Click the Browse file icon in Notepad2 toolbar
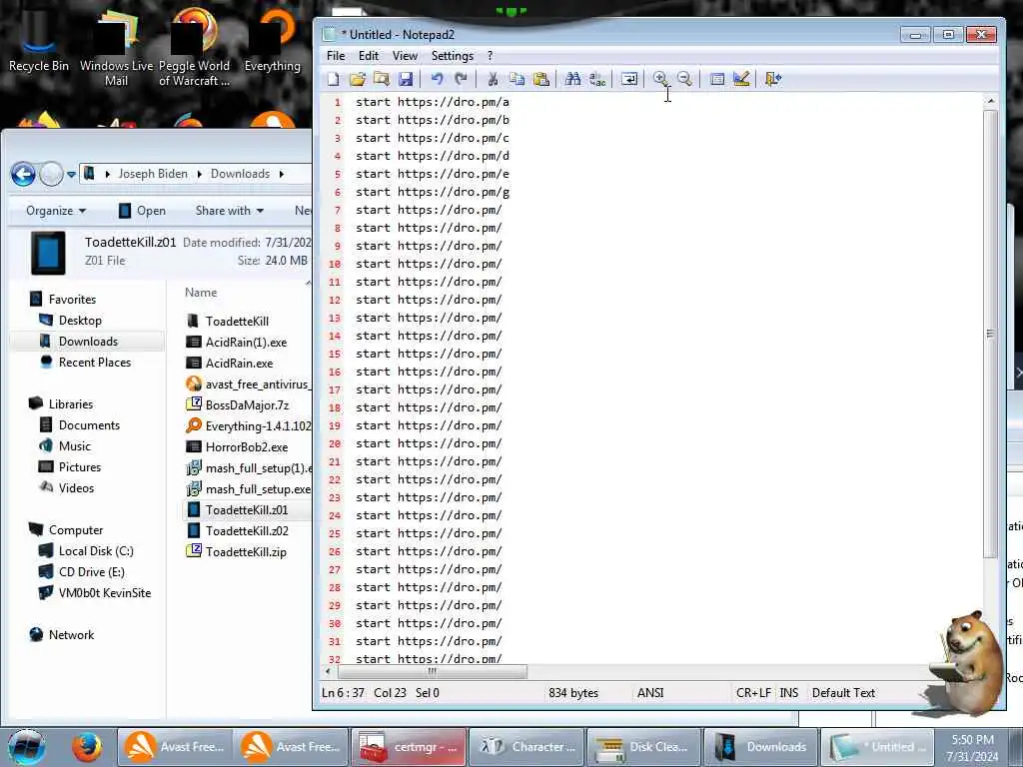The height and width of the screenshot is (767, 1023). pyautogui.click(x=381, y=79)
